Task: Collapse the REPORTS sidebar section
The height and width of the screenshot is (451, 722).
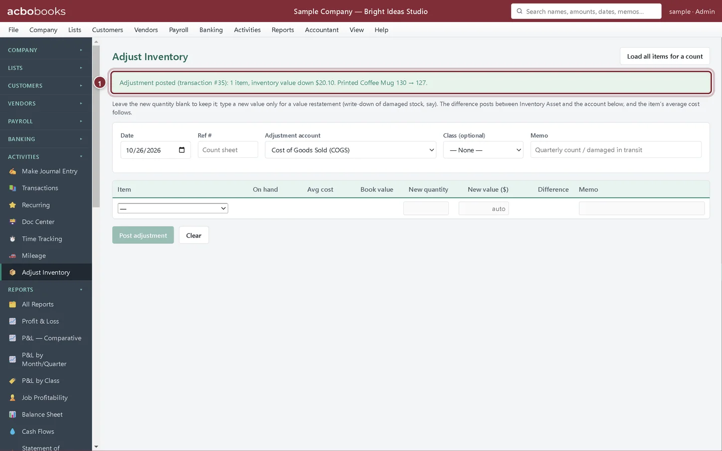Action: [46, 290]
